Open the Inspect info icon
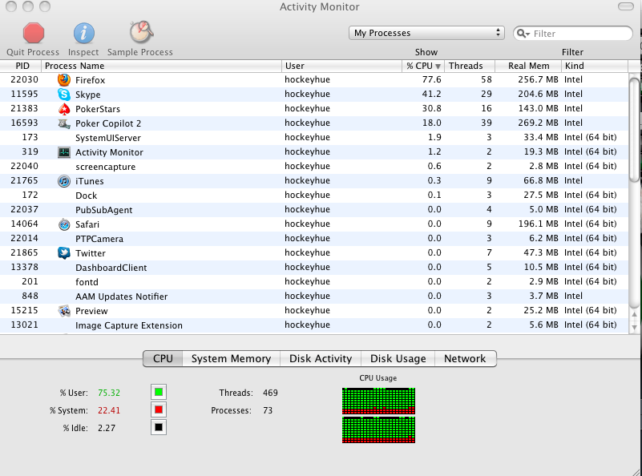The image size is (642, 476). coord(83,33)
